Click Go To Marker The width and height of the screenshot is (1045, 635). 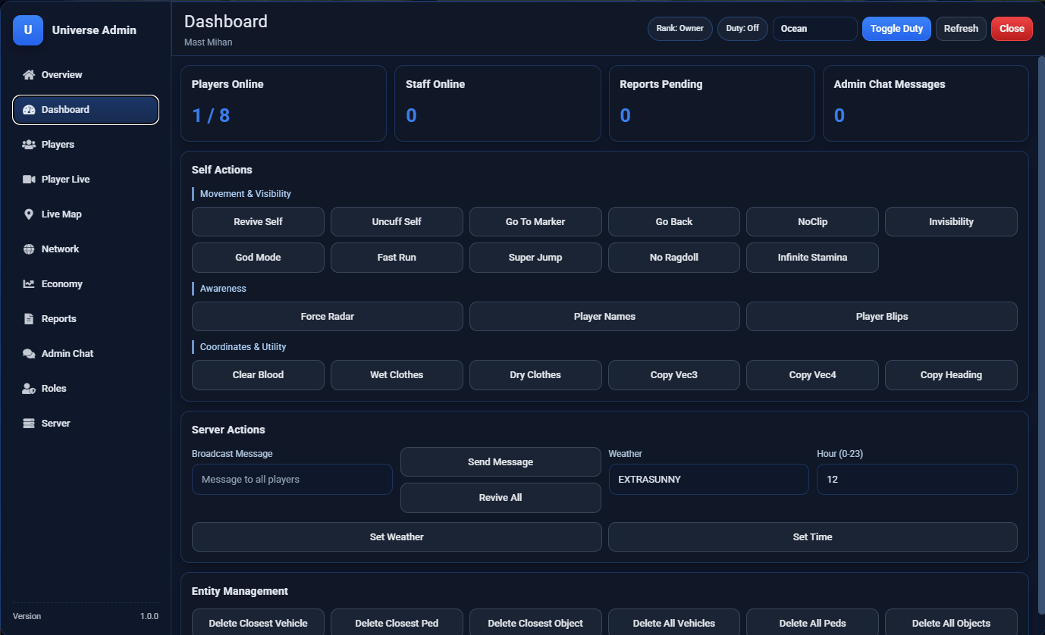pyautogui.click(x=535, y=222)
